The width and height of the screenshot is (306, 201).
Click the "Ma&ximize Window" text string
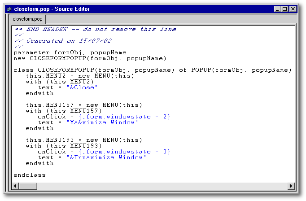click(102, 122)
